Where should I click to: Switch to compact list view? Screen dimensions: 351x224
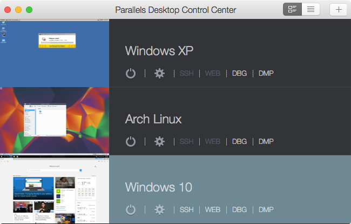point(311,9)
